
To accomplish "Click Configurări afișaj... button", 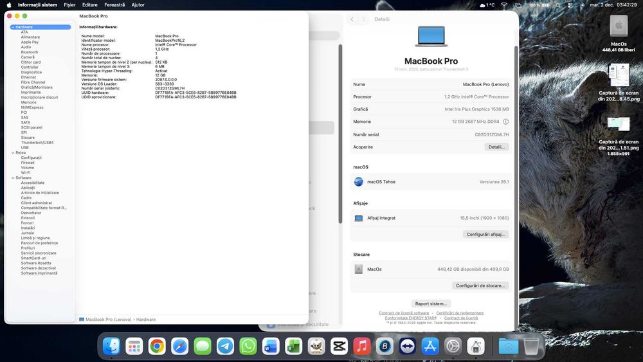I will (x=486, y=235).
